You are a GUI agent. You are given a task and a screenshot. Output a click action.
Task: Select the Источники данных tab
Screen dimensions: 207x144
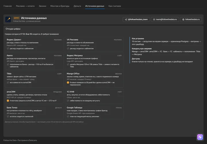coord(95,6)
